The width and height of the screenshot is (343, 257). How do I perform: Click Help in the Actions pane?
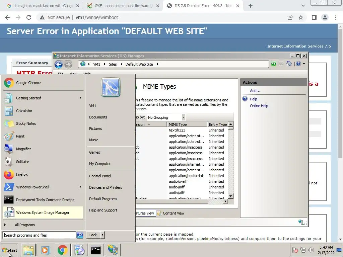253,99
